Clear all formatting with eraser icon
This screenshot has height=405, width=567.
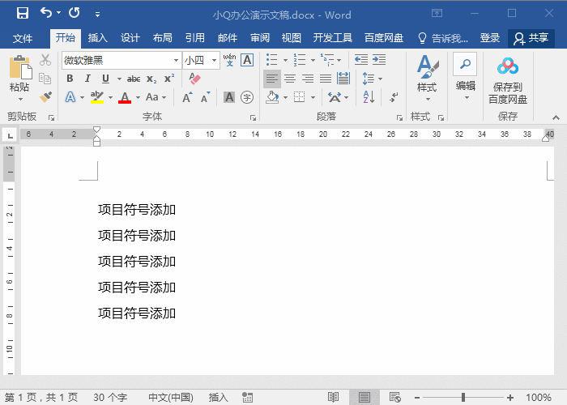coord(194,79)
